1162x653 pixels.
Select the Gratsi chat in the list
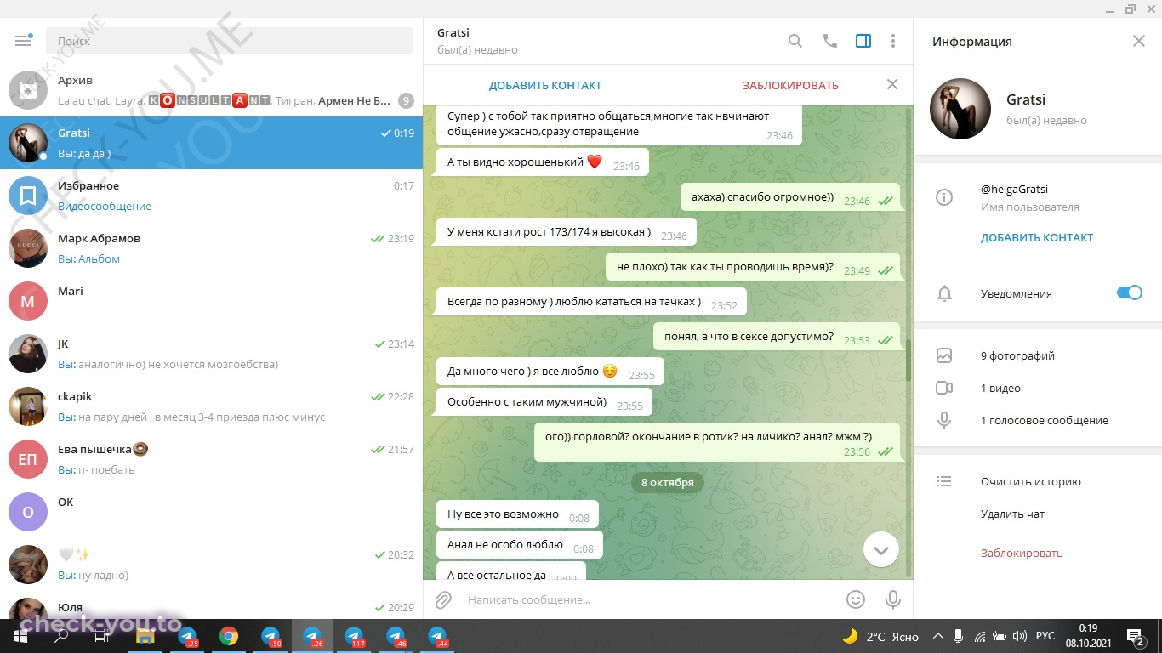(211, 143)
